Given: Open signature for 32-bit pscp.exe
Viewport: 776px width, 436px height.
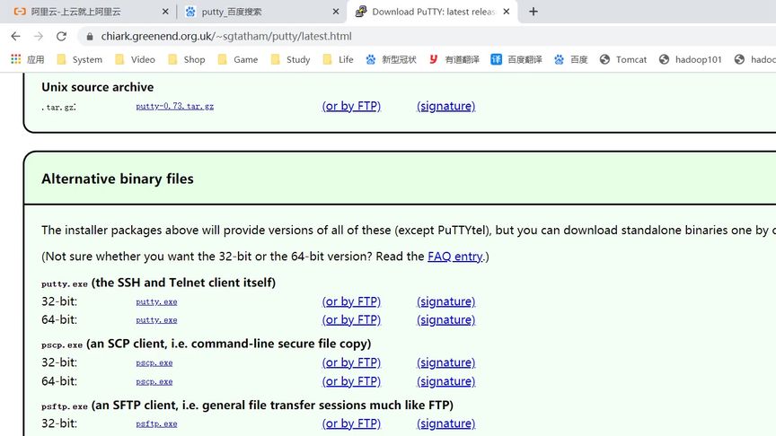Looking at the screenshot, I should pos(445,362).
